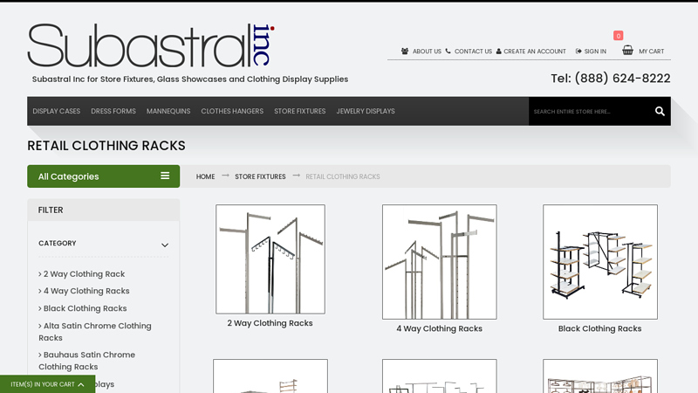Open the Clothes Hangers menu

232,111
